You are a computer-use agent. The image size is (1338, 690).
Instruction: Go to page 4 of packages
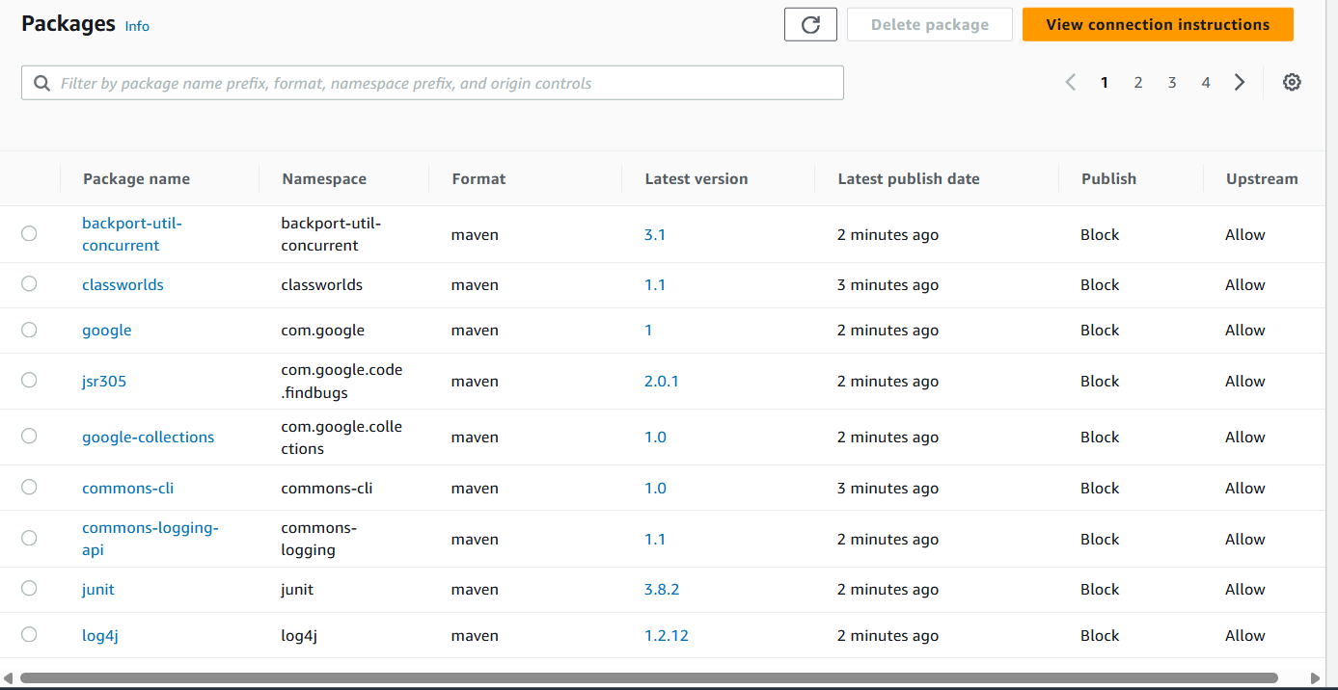pyautogui.click(x=1206, y=83)
